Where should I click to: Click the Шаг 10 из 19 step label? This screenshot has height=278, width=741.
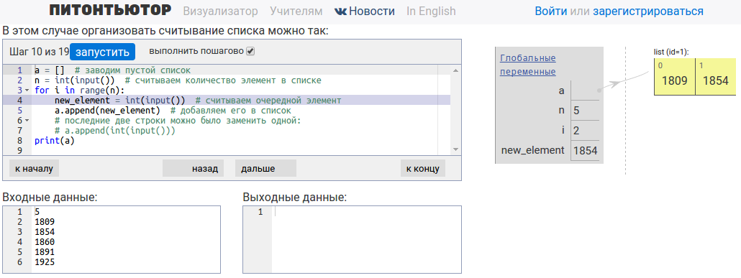40,52
